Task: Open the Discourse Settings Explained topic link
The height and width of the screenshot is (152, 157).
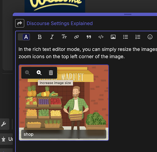Action: (x=60, y=23)
